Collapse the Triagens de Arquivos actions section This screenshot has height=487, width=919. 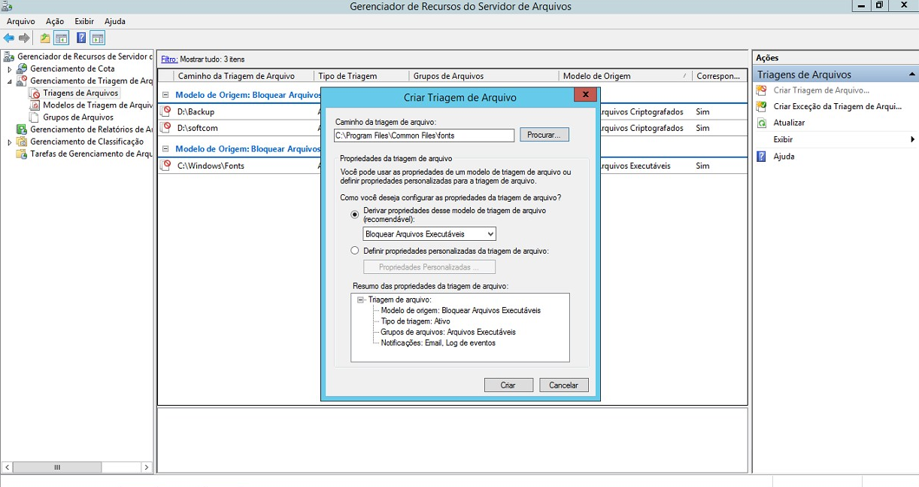[x=911, y=75]
